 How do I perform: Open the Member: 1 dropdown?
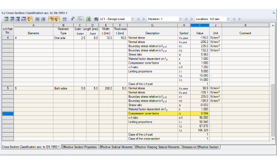pos(180,19)
